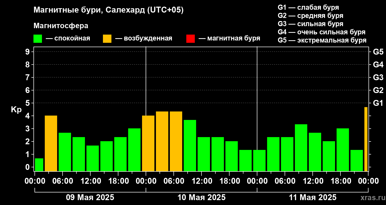Click the "G5 — экстремальная буря" legend text
This screenshot has width=386, height=205.
[x=322, y=40]
